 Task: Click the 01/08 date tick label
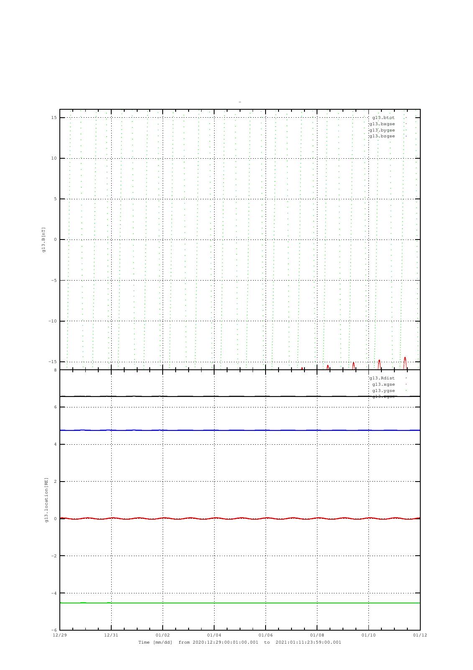click(317, 635)
